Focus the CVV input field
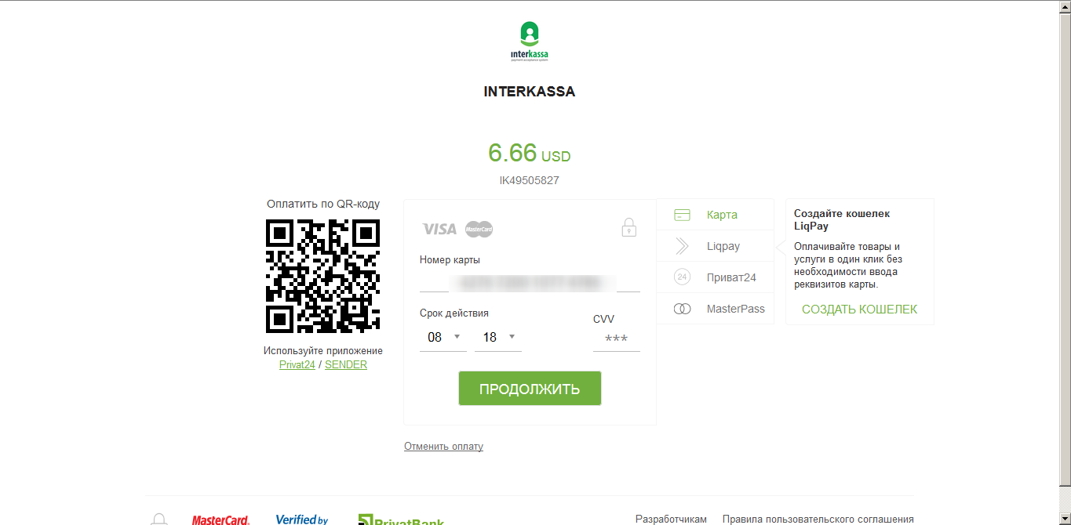Screen dimensions: 1071x525 (616, 339)
